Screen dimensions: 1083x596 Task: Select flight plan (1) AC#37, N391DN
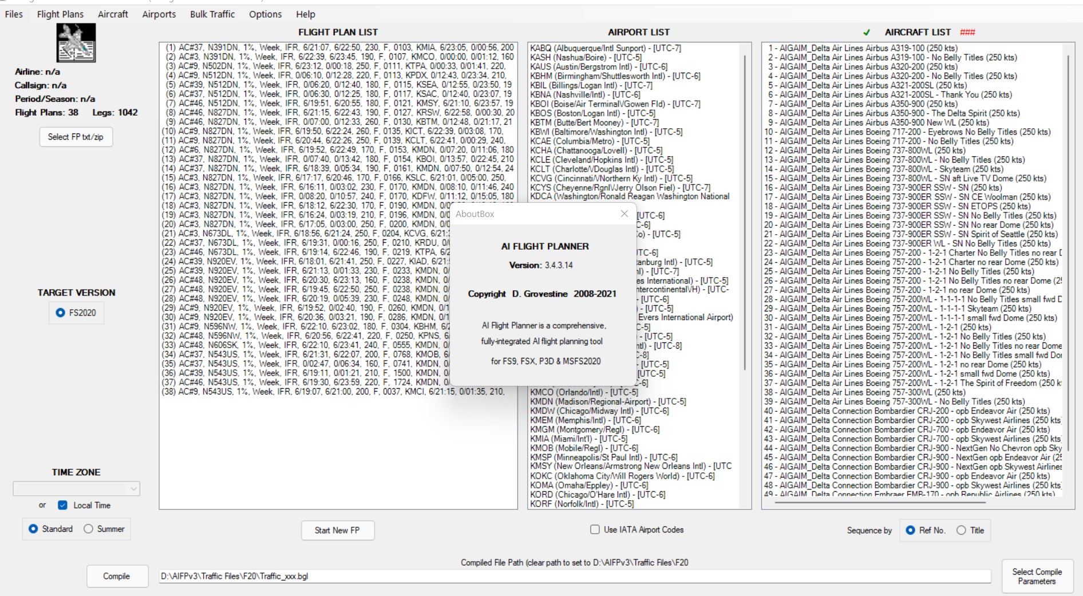[x=338, y=48]
